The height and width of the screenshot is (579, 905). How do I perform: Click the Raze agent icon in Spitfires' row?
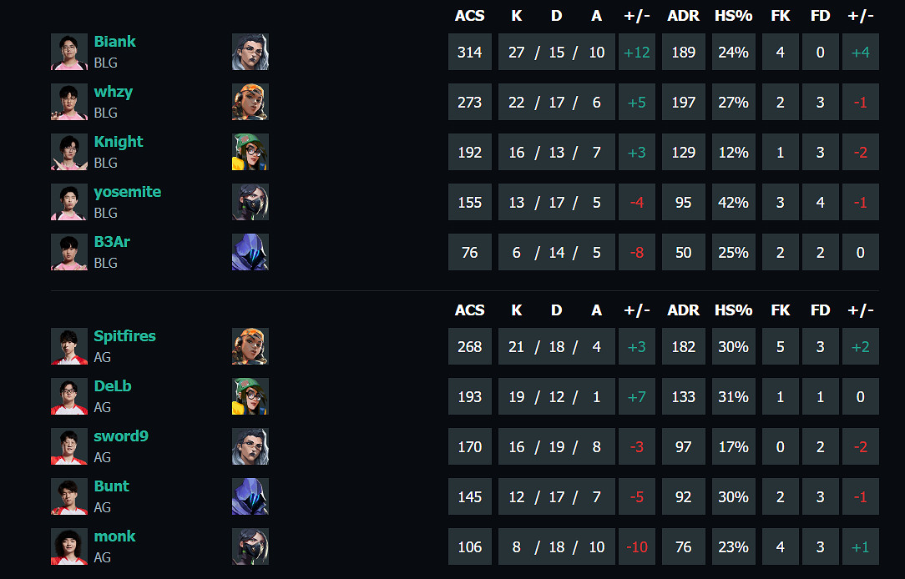(250, 346)
